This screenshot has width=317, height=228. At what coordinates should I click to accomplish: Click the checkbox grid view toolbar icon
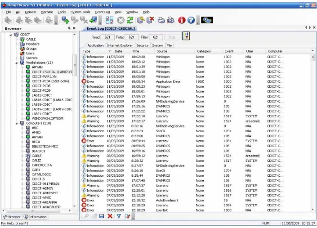[x=110, y=20]
